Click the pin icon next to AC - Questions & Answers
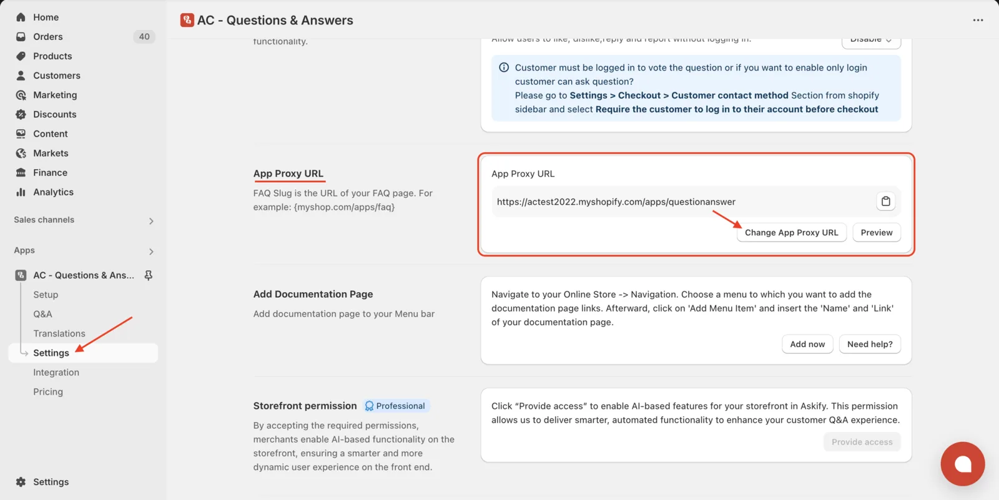The width and height of the screenshot is (999, 500). [149, 275]
